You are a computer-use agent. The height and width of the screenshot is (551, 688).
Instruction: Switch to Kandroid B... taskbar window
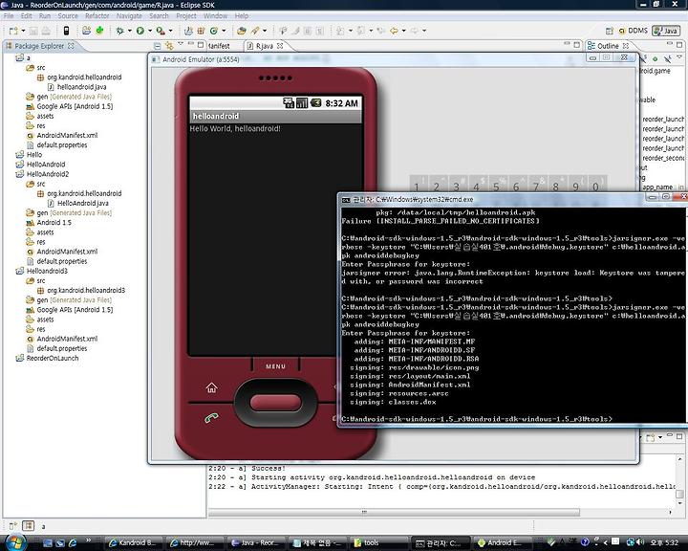click(x=135, y=542)
